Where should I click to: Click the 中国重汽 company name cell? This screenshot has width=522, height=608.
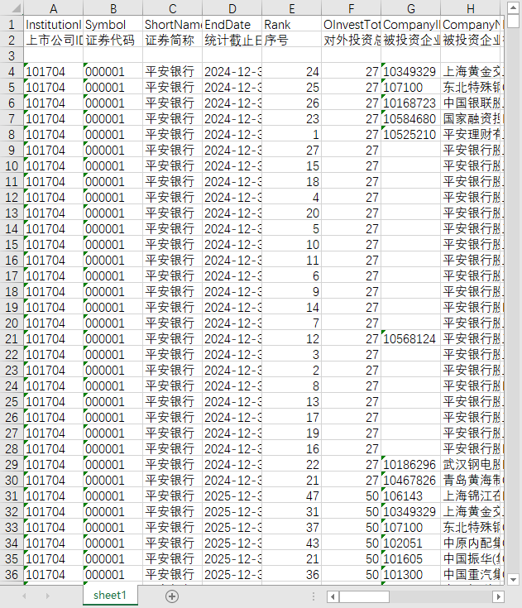[472, 575]
